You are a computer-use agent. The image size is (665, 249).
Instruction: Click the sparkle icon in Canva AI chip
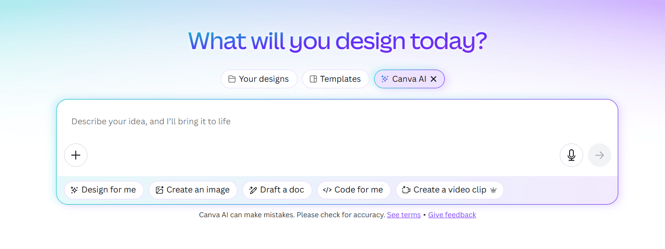point(385,79)
